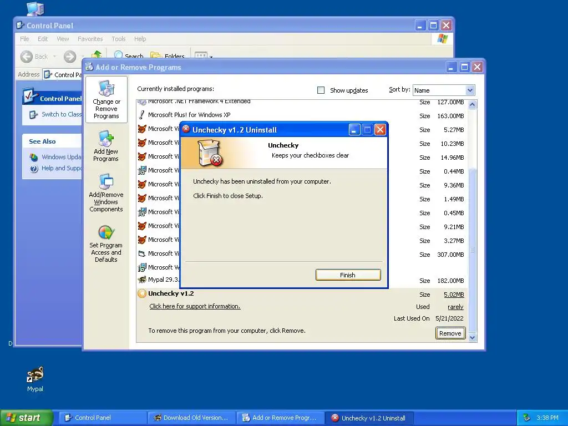Click Finish in Unchecky uninstall dialog

pos(348,275)
